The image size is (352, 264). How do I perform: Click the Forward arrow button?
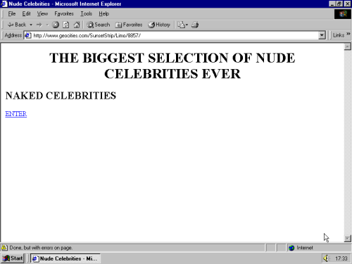(39, 25)
